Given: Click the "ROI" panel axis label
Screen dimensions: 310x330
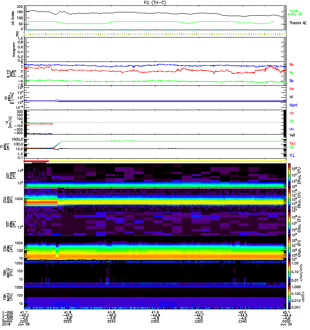Looking at the screenshot, I should (17, 34).
